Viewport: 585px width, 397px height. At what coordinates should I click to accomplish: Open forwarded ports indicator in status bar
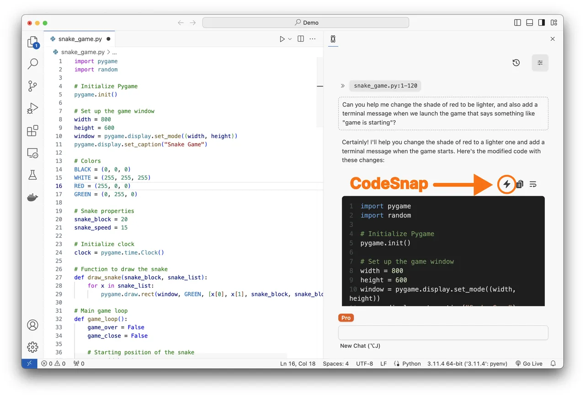(79, 364)
